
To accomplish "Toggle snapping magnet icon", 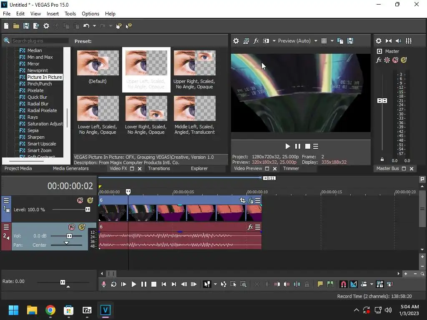I will 344,284.
